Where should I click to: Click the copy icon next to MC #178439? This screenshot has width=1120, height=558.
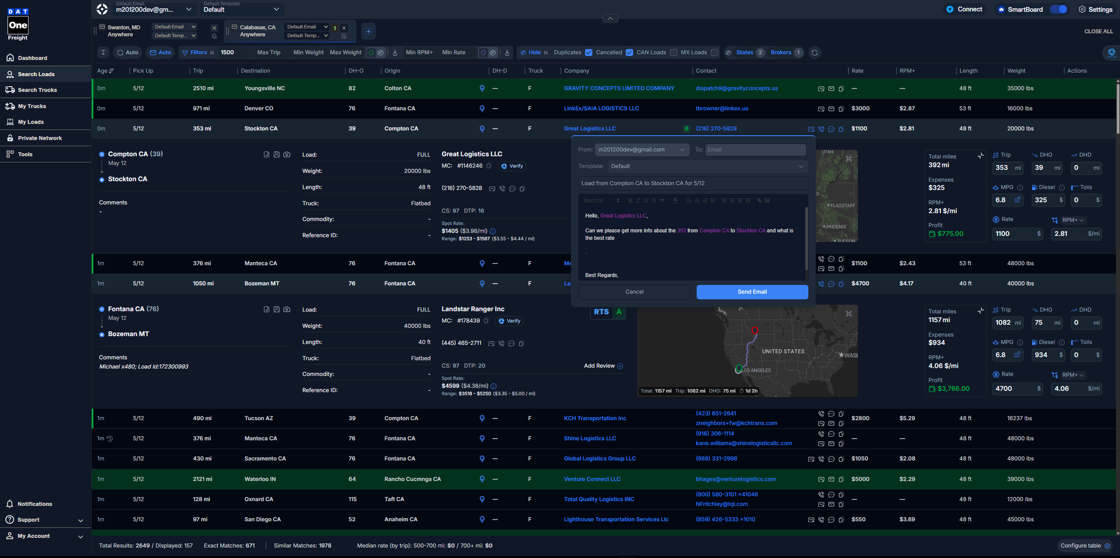pyautogui.click(x=486, y=321)
